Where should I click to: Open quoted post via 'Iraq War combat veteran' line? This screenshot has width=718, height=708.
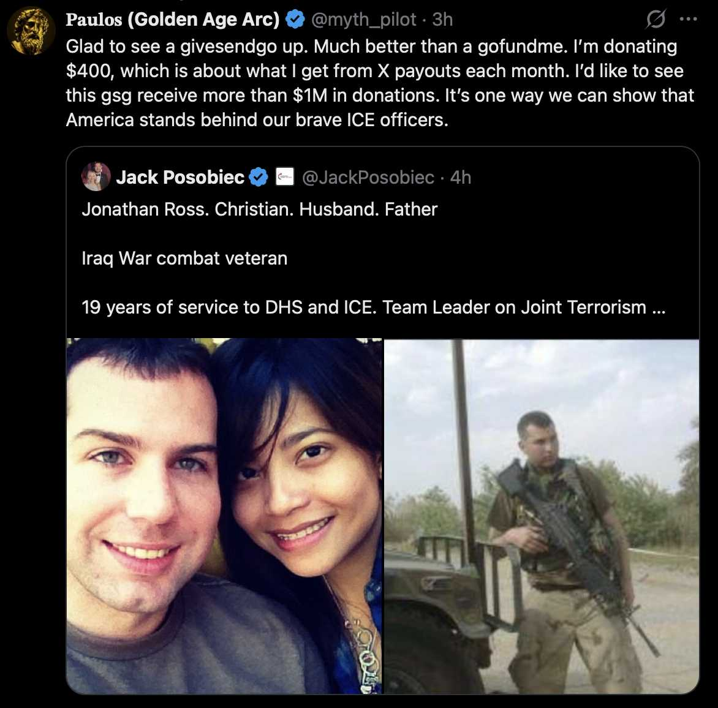coord(184,258)
